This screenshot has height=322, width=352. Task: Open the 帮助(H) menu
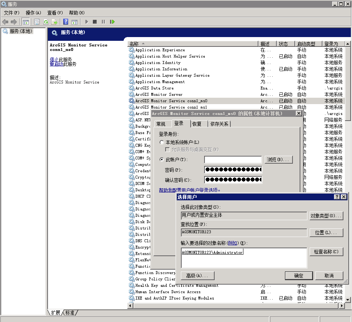(x=76, y=13)
